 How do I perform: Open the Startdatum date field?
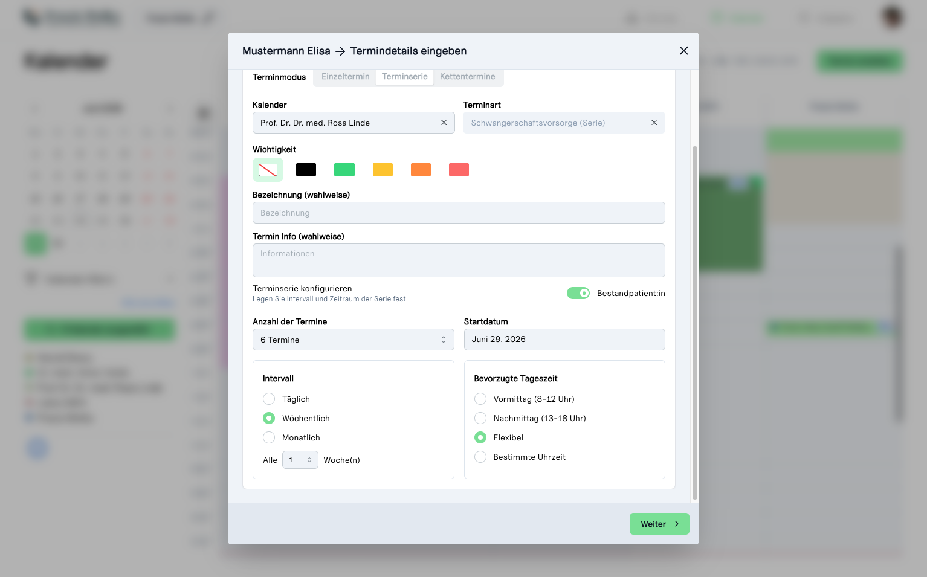pos(564,340)
